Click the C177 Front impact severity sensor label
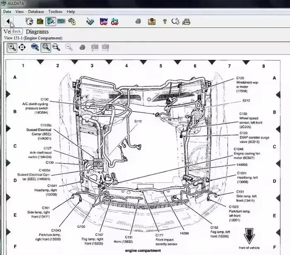The height and width of the screenshot is (255, 290). pos(166,240)
